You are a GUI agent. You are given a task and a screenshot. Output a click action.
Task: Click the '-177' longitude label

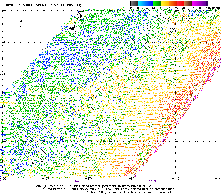click(x=46, y=178)
